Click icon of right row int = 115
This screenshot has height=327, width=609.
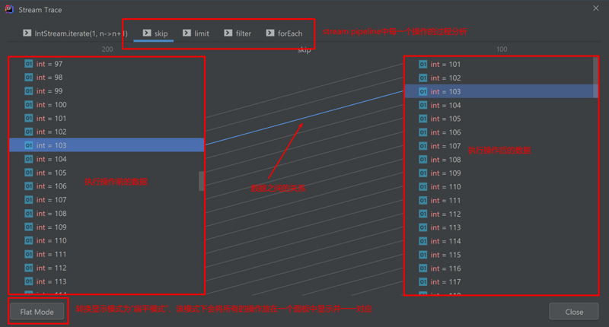pyautogui.click(x=423, y=255)
